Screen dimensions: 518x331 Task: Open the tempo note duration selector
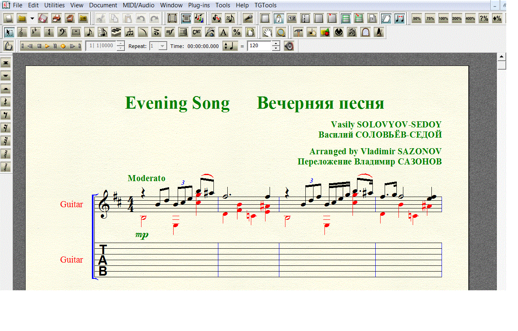coord(230,46)
